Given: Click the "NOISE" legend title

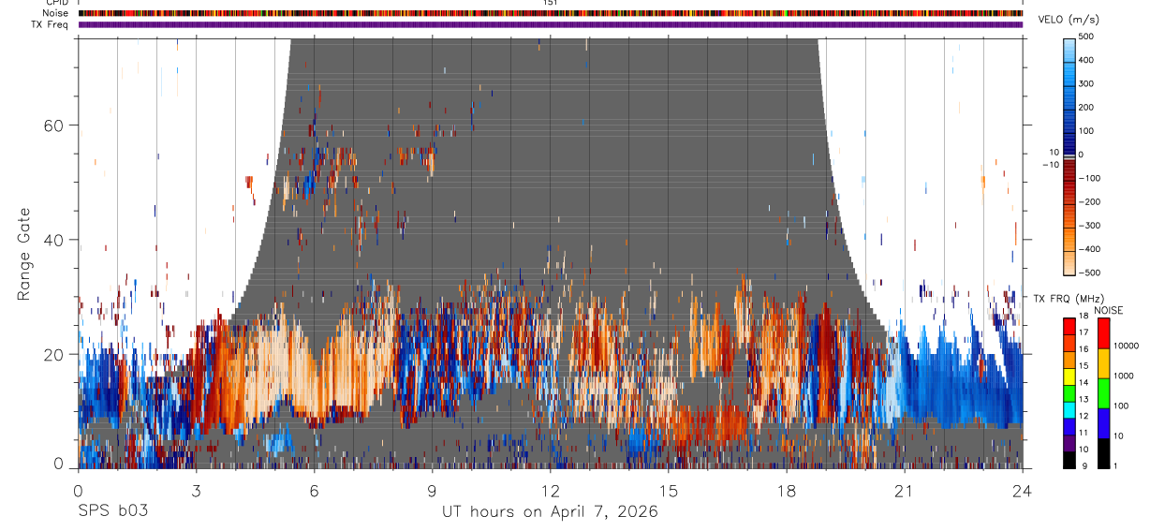Looking at the screenshot, I should point(1109,310).
